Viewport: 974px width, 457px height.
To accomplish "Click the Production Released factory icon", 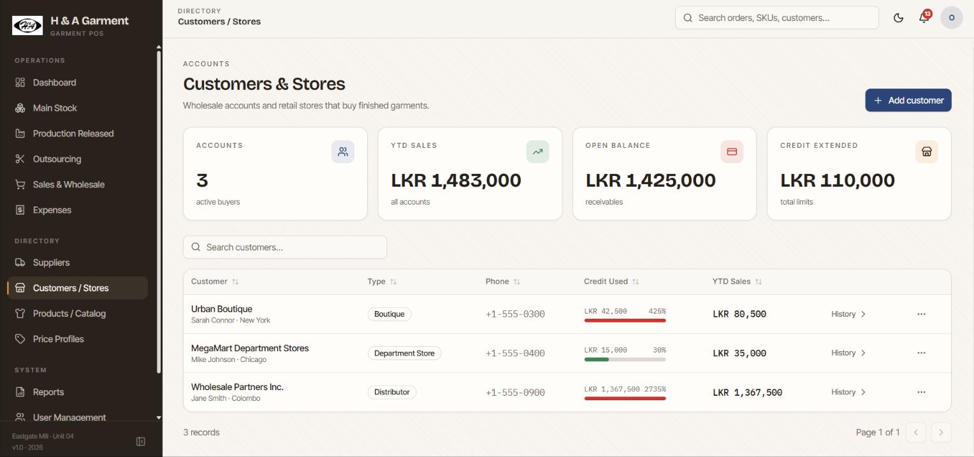I will [20, 133].
